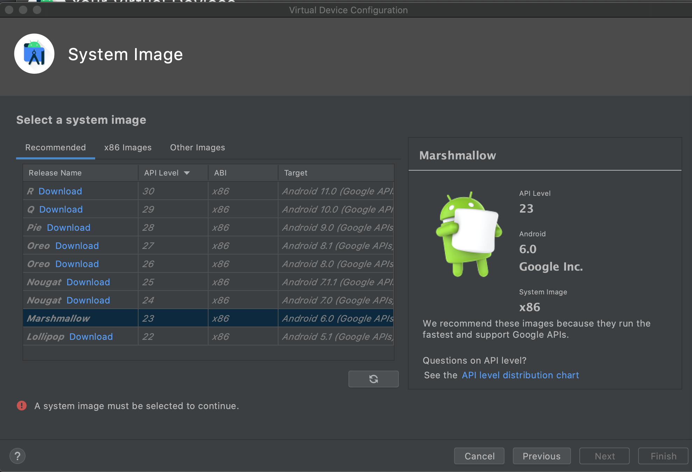The width and height of the screenshot is (692, 472).
Task: Sort by API Level dropdown arrow
Action: pos(187,173)
